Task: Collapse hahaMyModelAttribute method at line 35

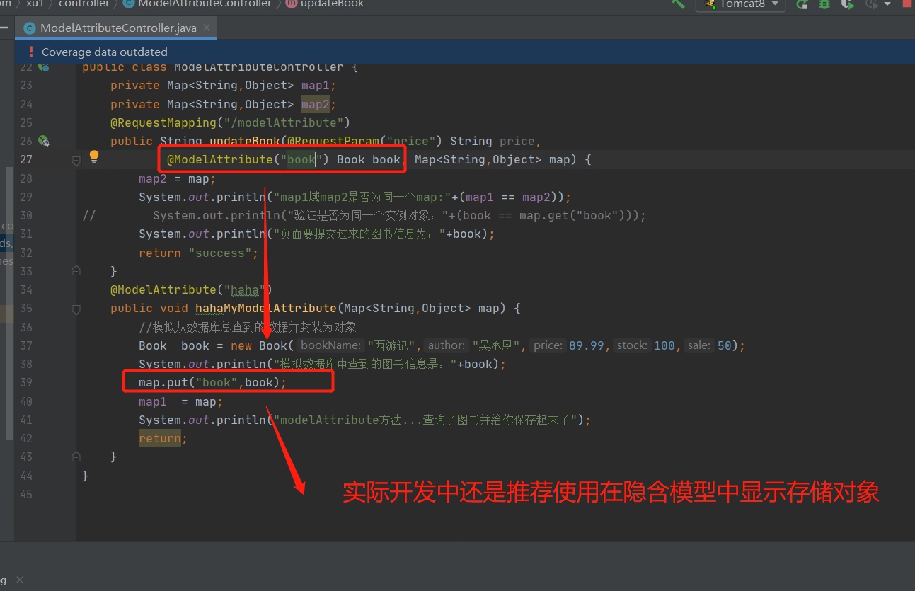Action: click(x=76, y=309)
